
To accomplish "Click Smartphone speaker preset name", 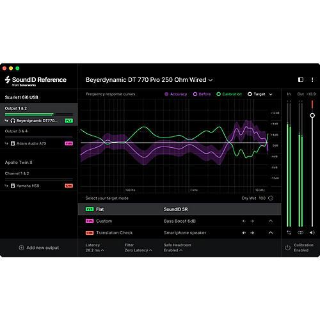I will (x=185, y=233).
